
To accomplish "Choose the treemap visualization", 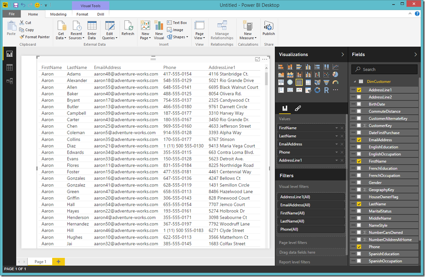I will [281, 82].
